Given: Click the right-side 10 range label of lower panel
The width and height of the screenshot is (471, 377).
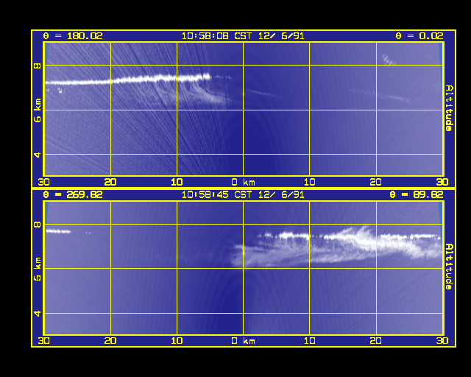Looking at the screenshot, I should coord(309,341).
